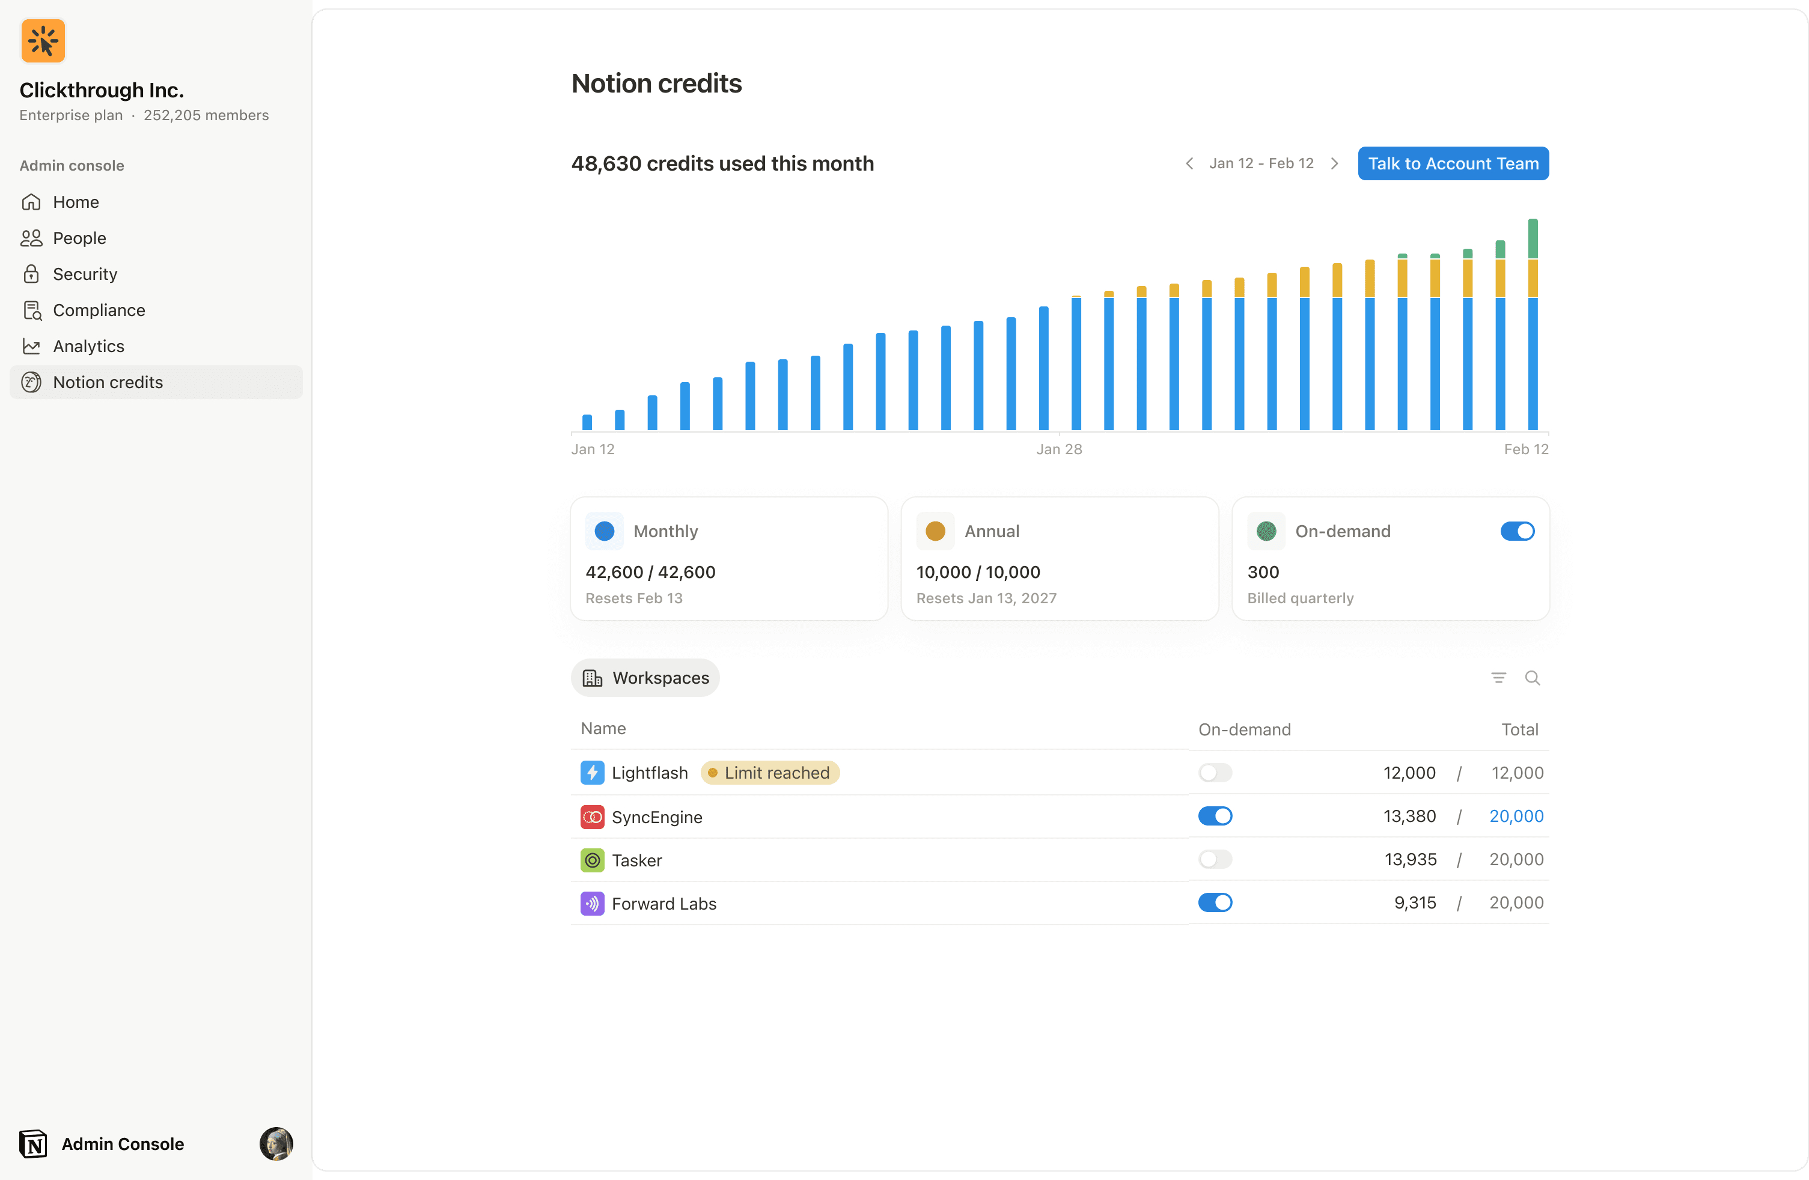The width and height of the screenshot is (1809, 1180).
Task: Select the Forward Labs workspace name
Action: (x=664, y=904)
